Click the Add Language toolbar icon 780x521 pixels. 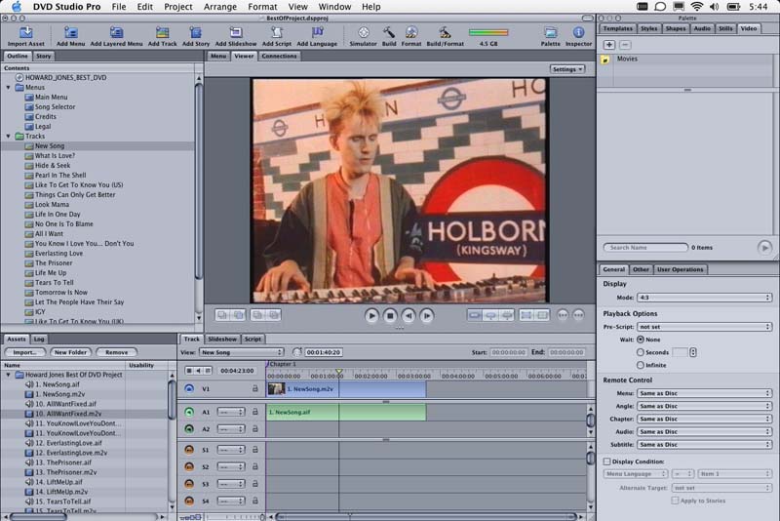tap(317, 33)
